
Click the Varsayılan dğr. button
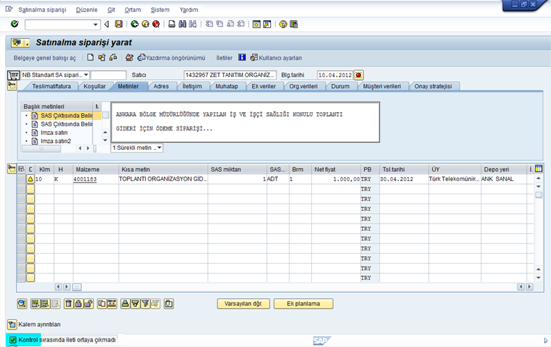click(x=243, y=303)
